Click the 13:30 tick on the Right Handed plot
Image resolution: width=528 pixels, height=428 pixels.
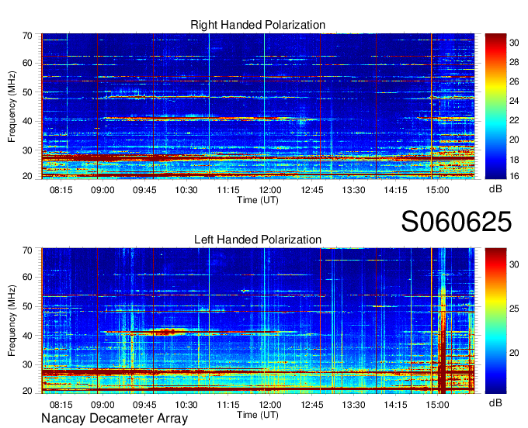(353, 190)
